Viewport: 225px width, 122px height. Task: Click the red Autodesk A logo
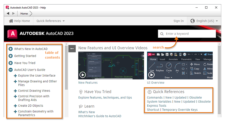pyautogui.click(x=13, y=34)
